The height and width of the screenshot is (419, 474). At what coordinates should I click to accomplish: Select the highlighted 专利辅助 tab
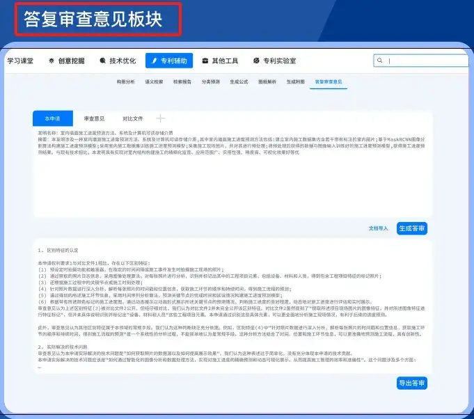click(169, 61)
